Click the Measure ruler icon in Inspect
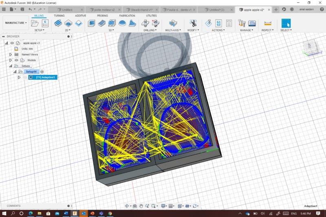Screen dimensions: 326x217 (268, 23)
